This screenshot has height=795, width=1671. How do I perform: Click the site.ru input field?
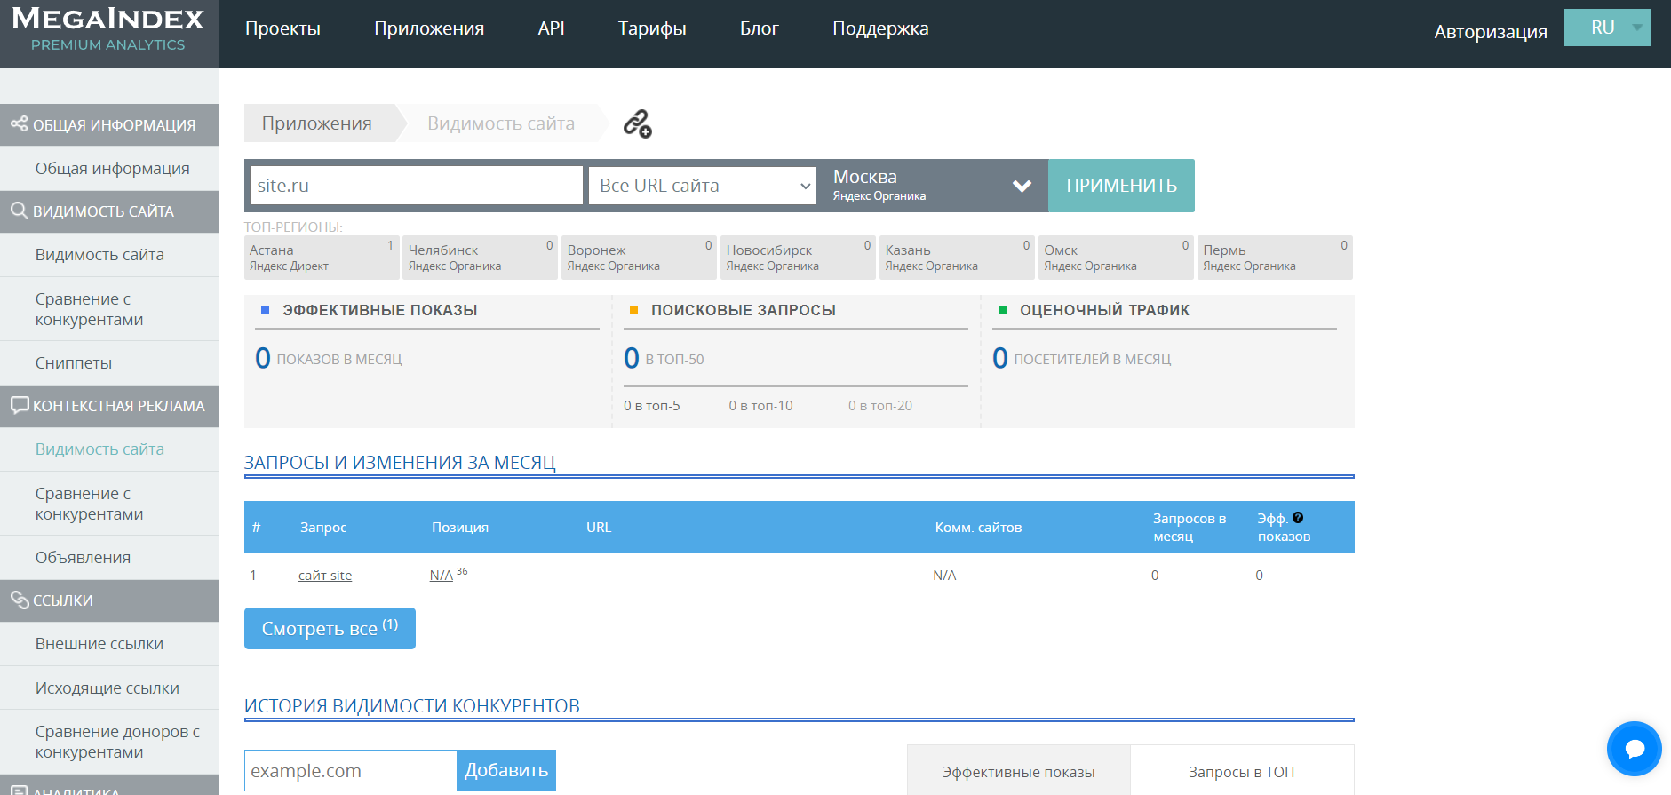[x=417, y=186]
